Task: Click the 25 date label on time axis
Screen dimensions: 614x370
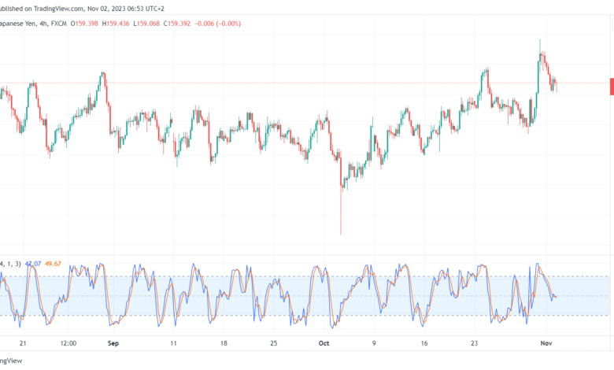Action: click(x=274, y=343)
